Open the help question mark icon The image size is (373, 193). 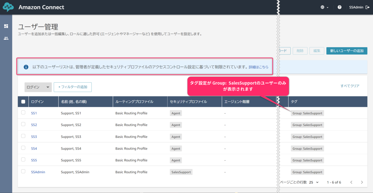[x=339, y=7]
